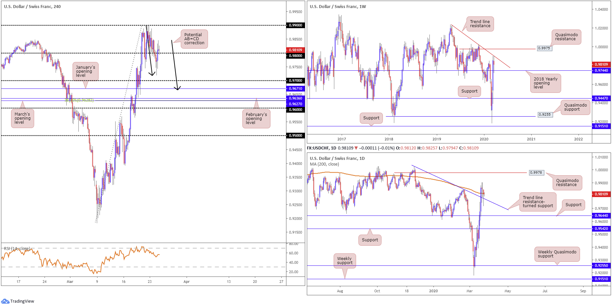Screen dimensions: 612x305
Task: Select the 2018 Yearly opening level callout
Action: pyautogui.click(x=545, y=83)
